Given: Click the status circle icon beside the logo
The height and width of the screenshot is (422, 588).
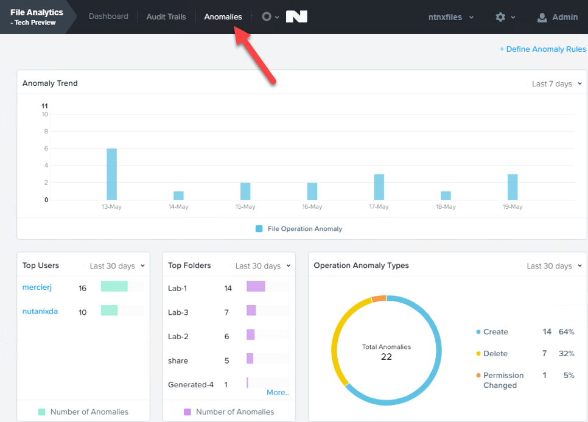Looking at the screenshot, I should click(267, 16).
